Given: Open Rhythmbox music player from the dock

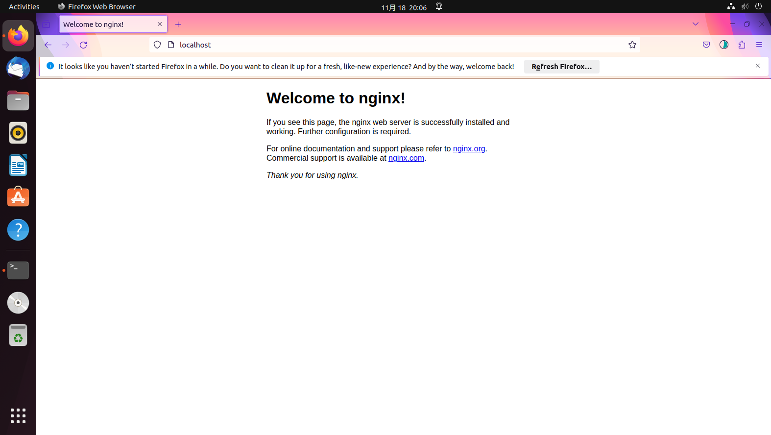Looking at the screenshot, I should click(x=18, y=133).
